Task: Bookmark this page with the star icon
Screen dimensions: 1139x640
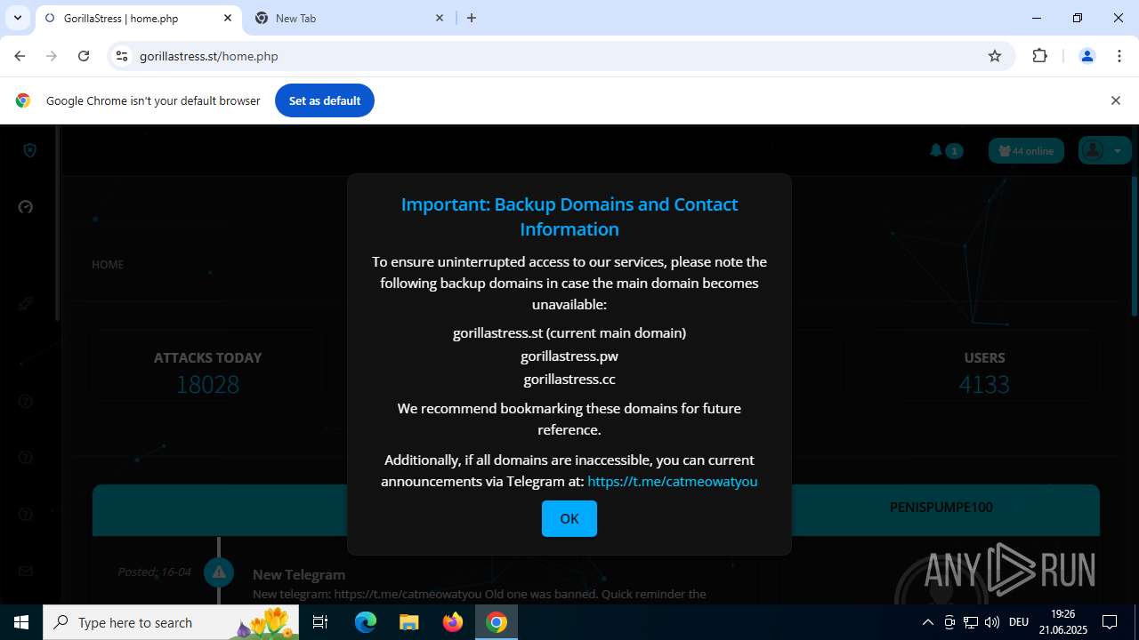Action: coord(995,56)
